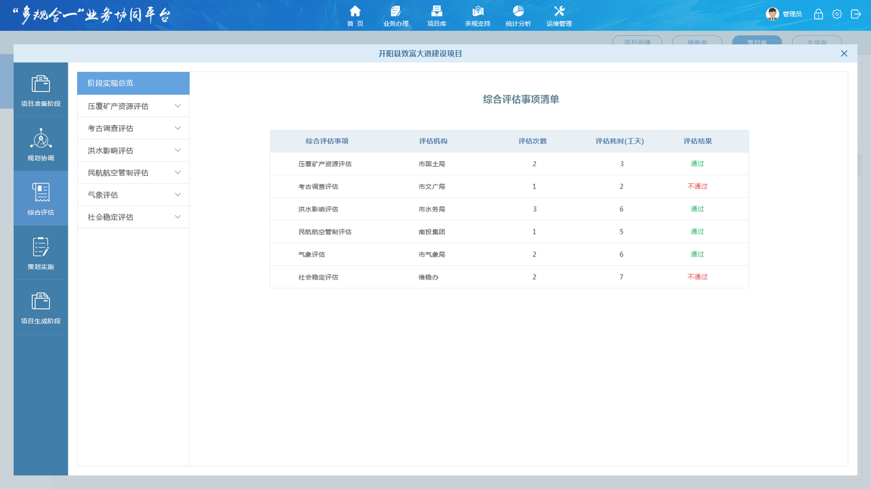Click 市气象局 agency cell
The image size is (871, 489).
coord(432,255)
